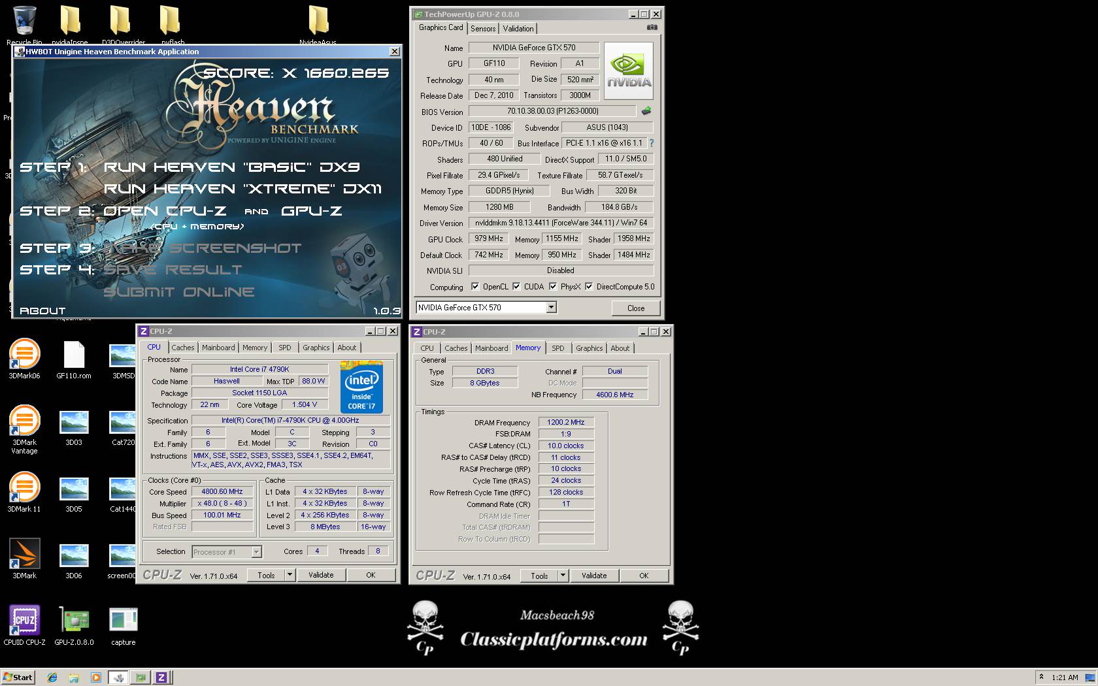The image size is (1098, 686).
Task: Toggle the CUDA checkbox
Action: 516,286
